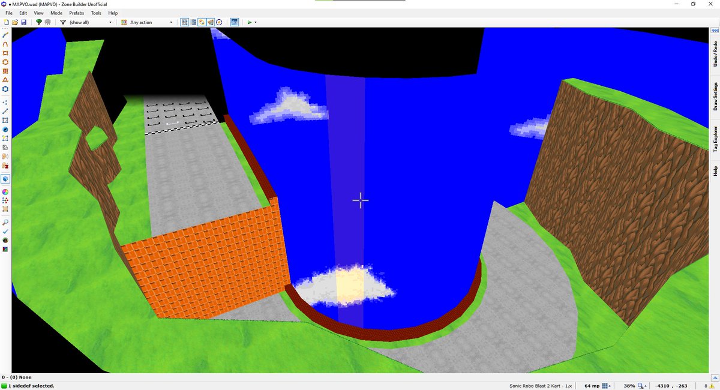Open the color wheel picker icon
The image size is (720, 390).
(x=5, y=191)
